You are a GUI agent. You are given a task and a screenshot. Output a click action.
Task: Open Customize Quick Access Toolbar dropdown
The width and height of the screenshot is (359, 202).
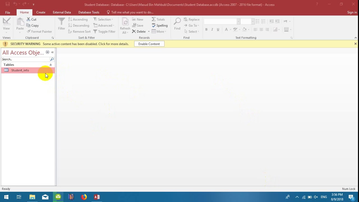33,4
